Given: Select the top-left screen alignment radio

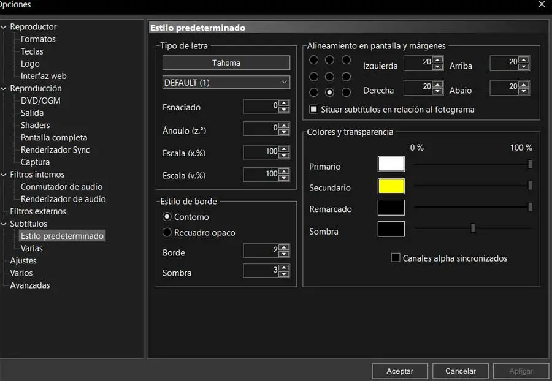Looking at the screenshot, I should click(314, 60).
